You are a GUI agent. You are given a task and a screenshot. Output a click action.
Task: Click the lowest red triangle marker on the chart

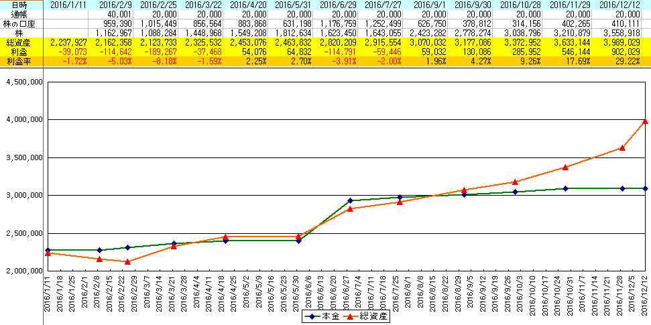coord(127,261)
